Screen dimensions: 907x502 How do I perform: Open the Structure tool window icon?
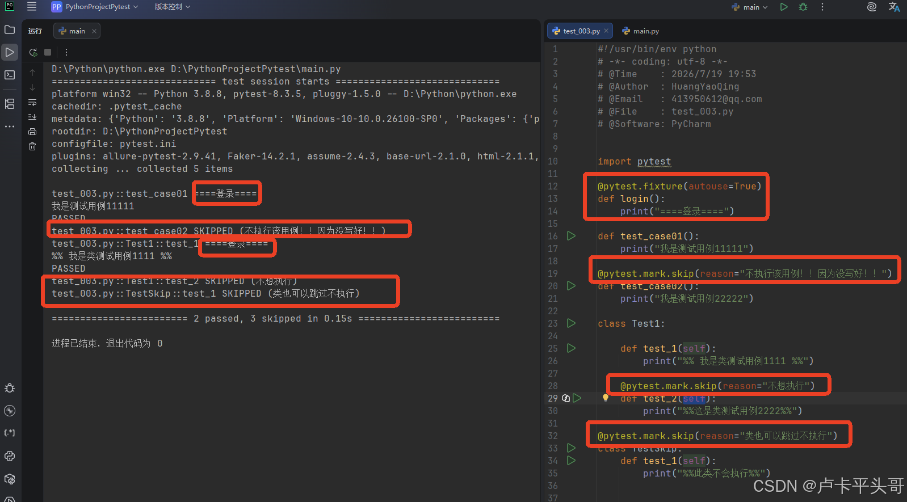pyautogui.click(x=10, y=104)
